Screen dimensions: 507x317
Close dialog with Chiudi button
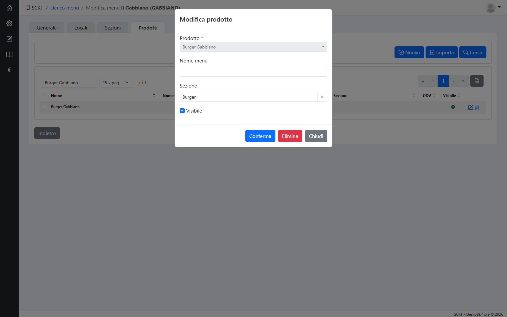pyautogui.click(x=316, y=136)
